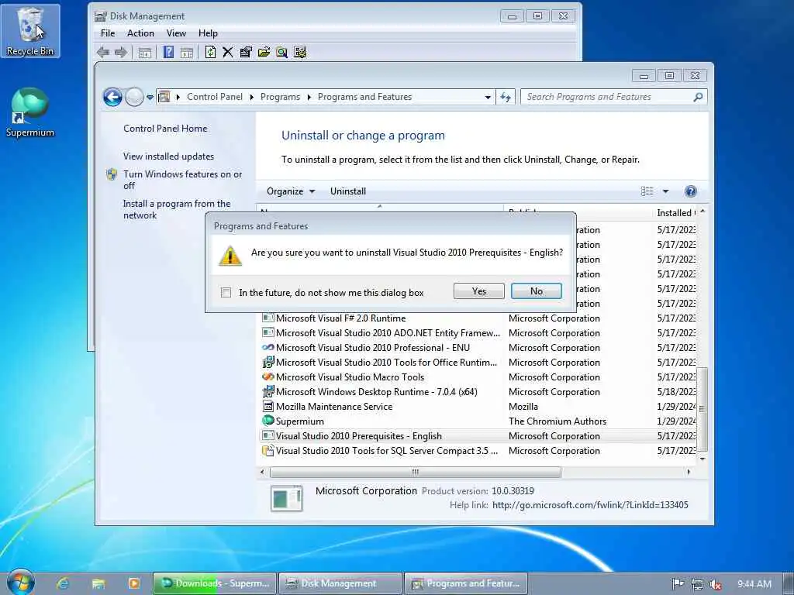Click the Refresh icon in Disk Management toolbar
The width and height of the screenshot is (794, 595).
(210, 52)
